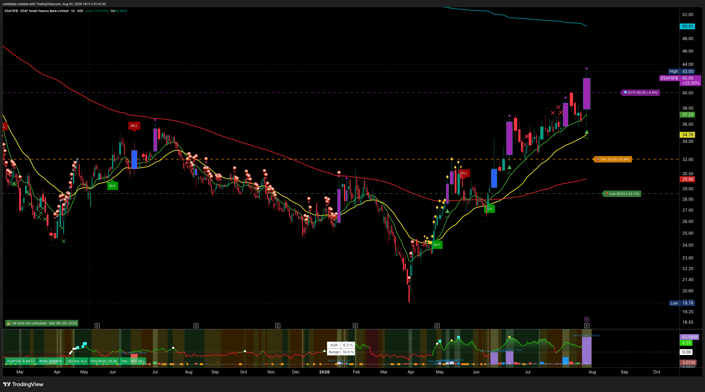Open the E earnings marker near Nov 2025
This screenshot has height=392, width=705.
pos(278,325)
